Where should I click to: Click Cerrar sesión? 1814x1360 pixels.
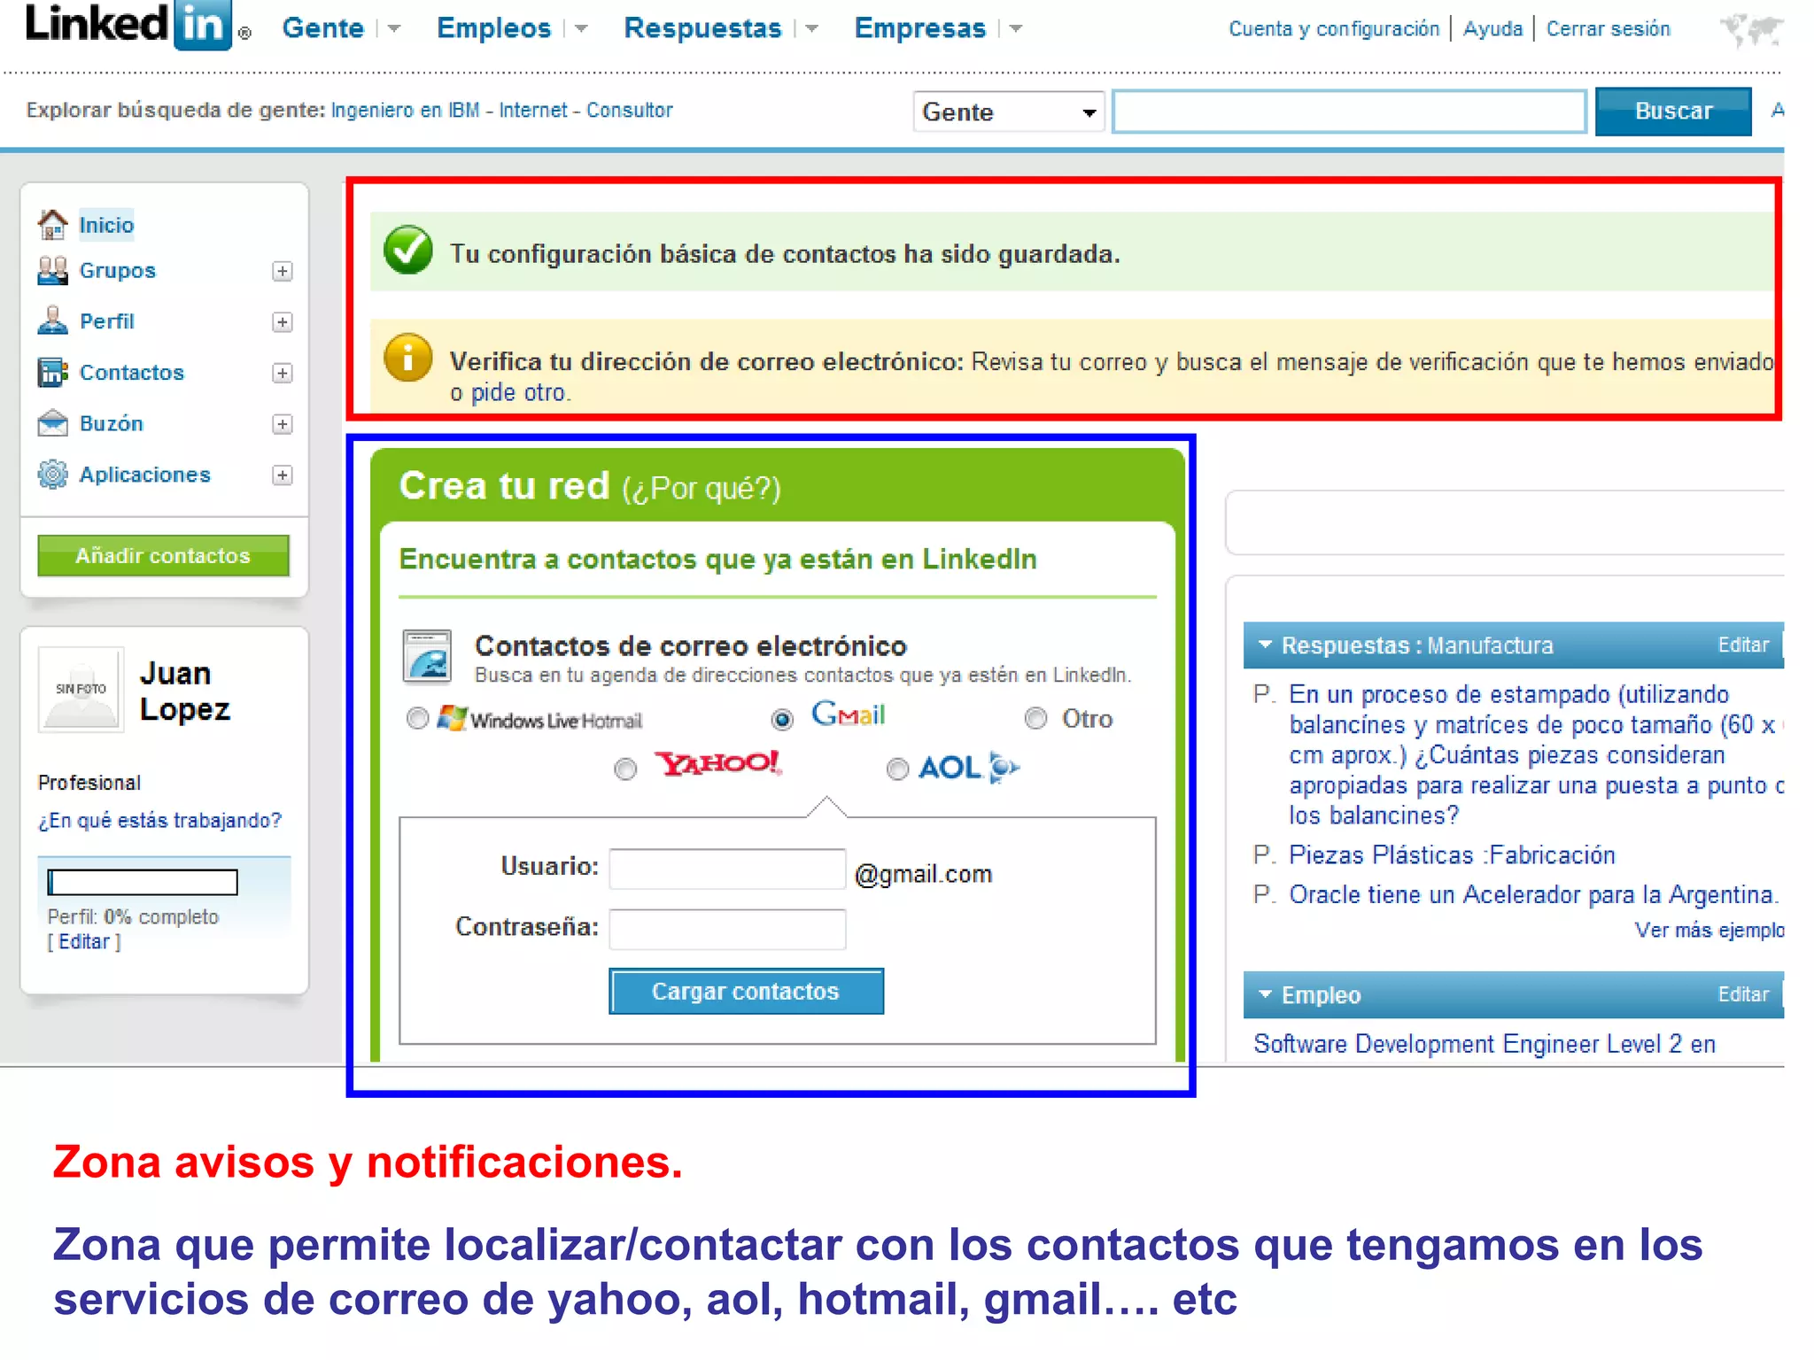click(1609, 29)
